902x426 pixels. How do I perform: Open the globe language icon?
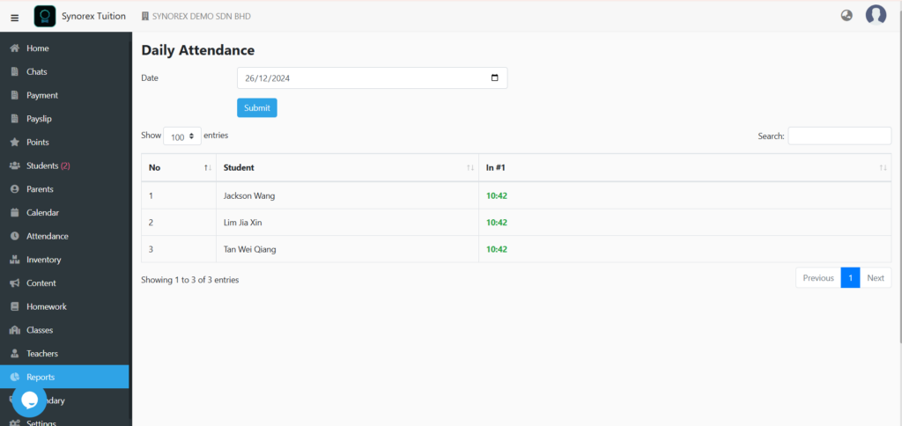tap(847, 16)
